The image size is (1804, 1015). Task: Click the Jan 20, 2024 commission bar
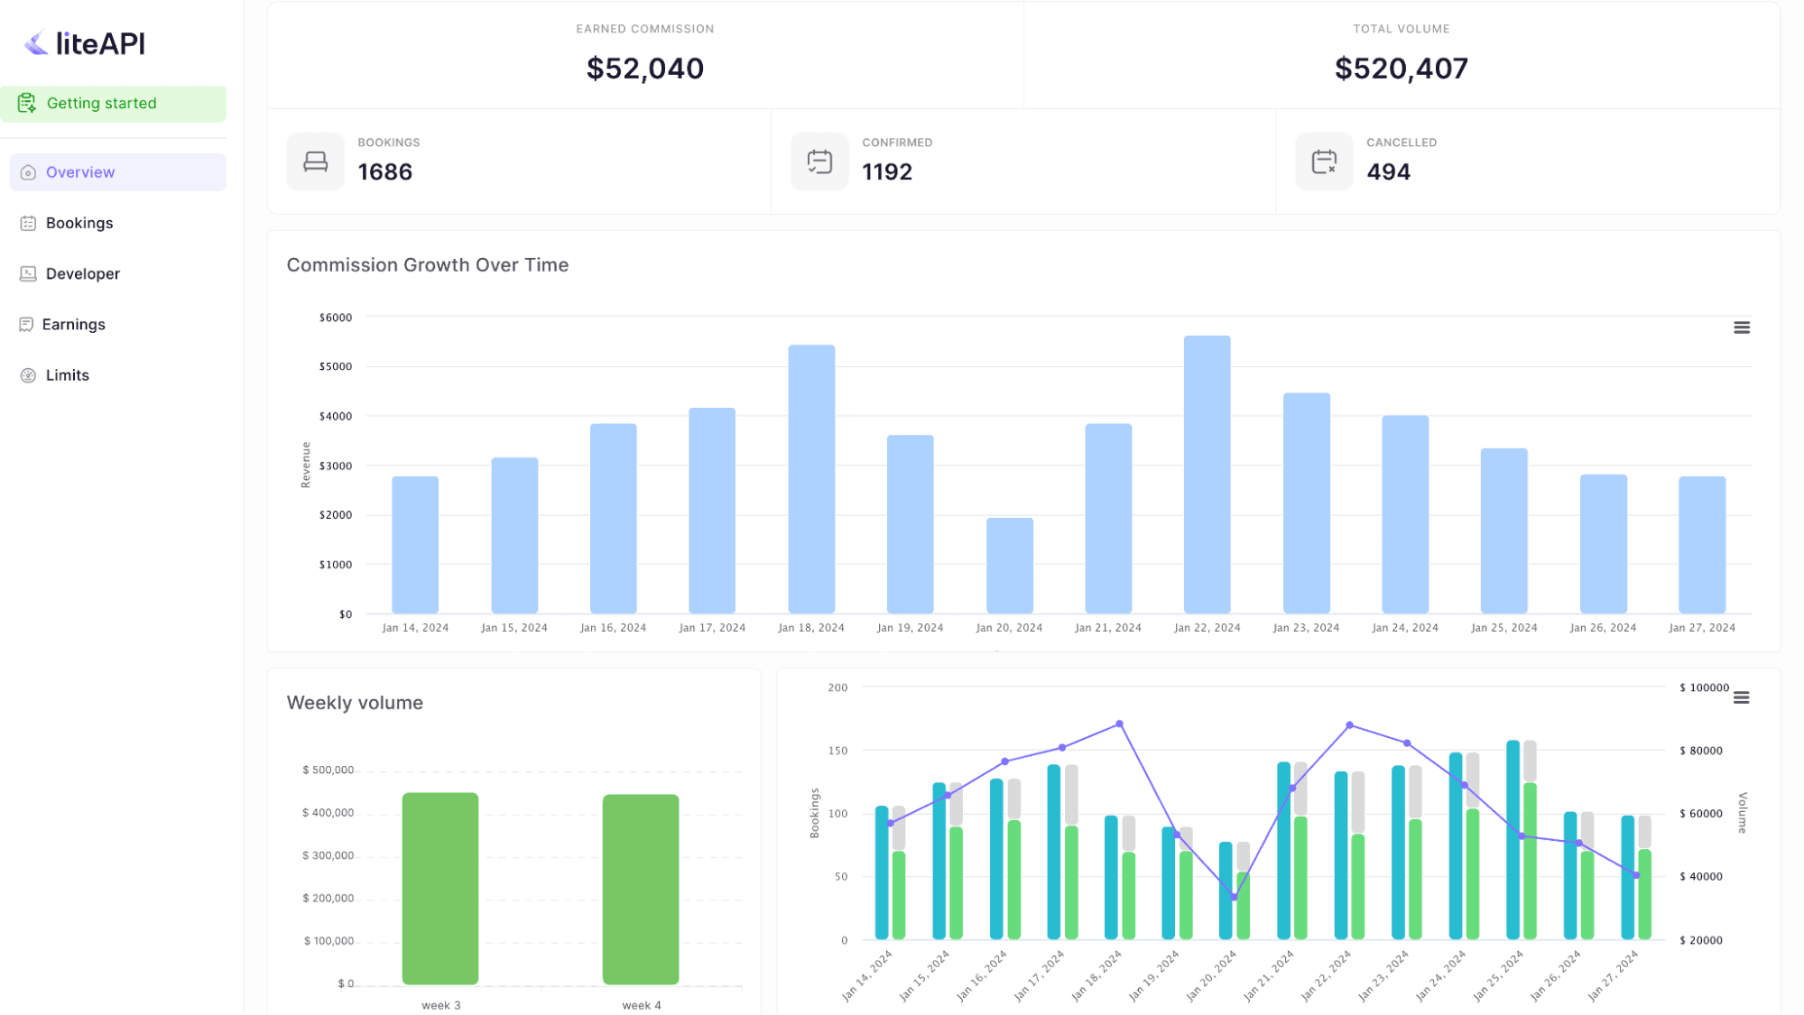coord(1009,566)
